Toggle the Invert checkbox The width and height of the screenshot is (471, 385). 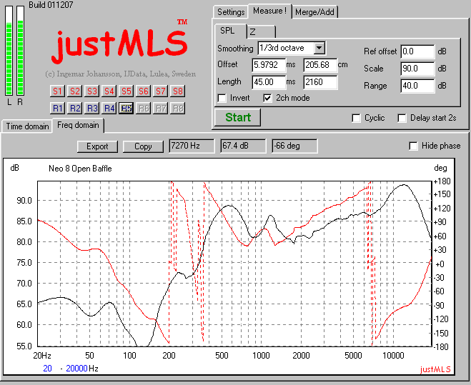point(222,98)
